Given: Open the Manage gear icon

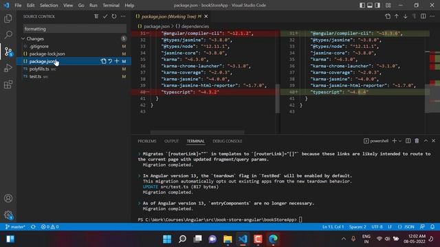Looking at the screenshot, I should [x=8, y=215].
